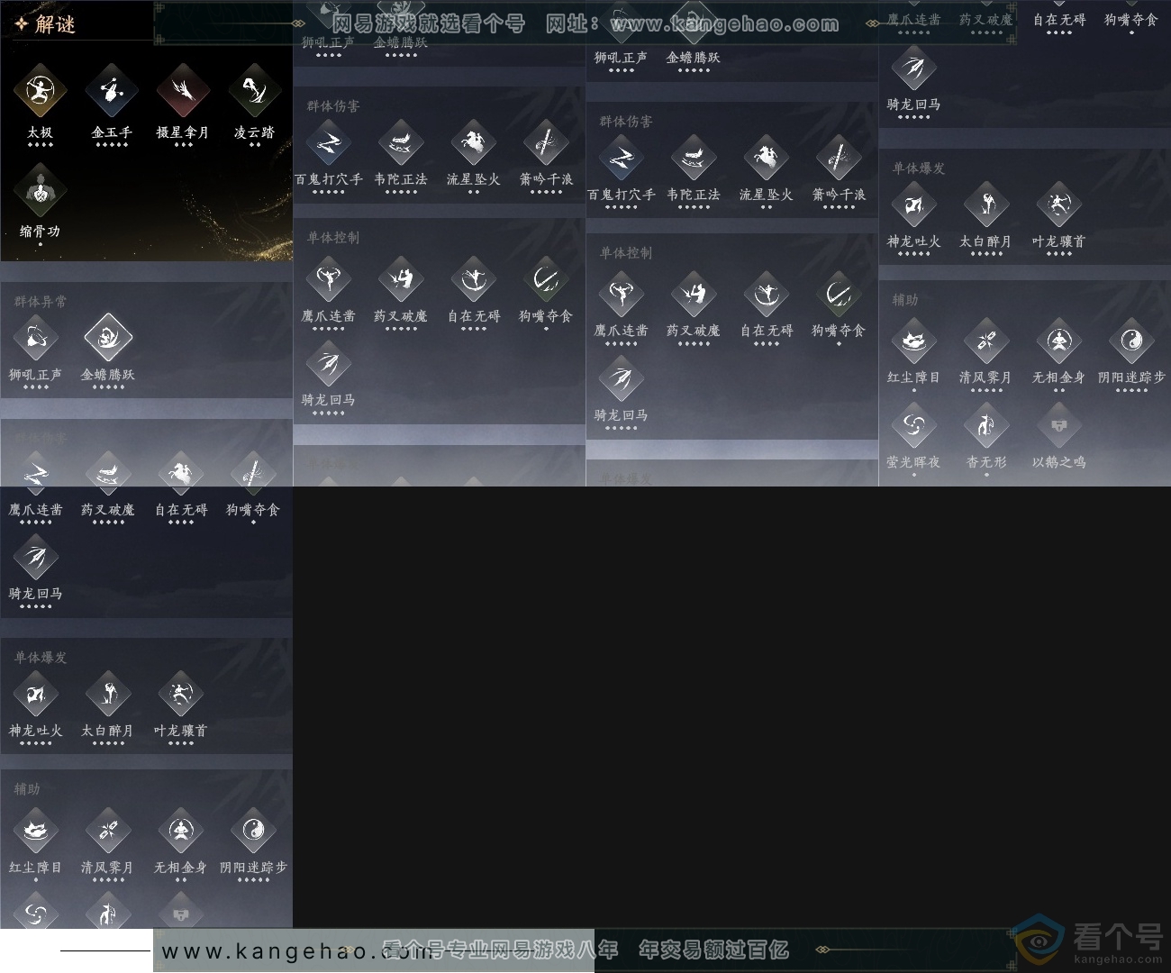
Task: Pick 自在无碍 icon in third panel from left
Action: click(766, 295)
